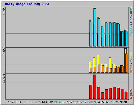Click green weekend day 13 label
Viewport: 134px width, 105px height.
(55, 102)
